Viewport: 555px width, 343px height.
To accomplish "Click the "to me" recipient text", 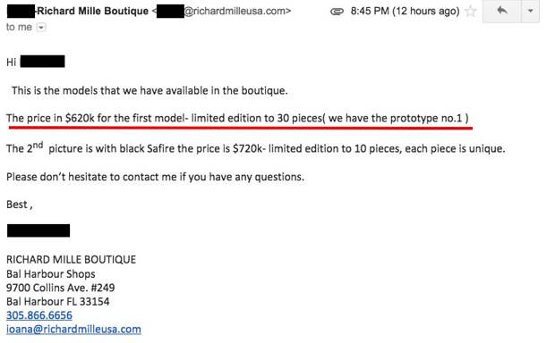I will 19,27.
